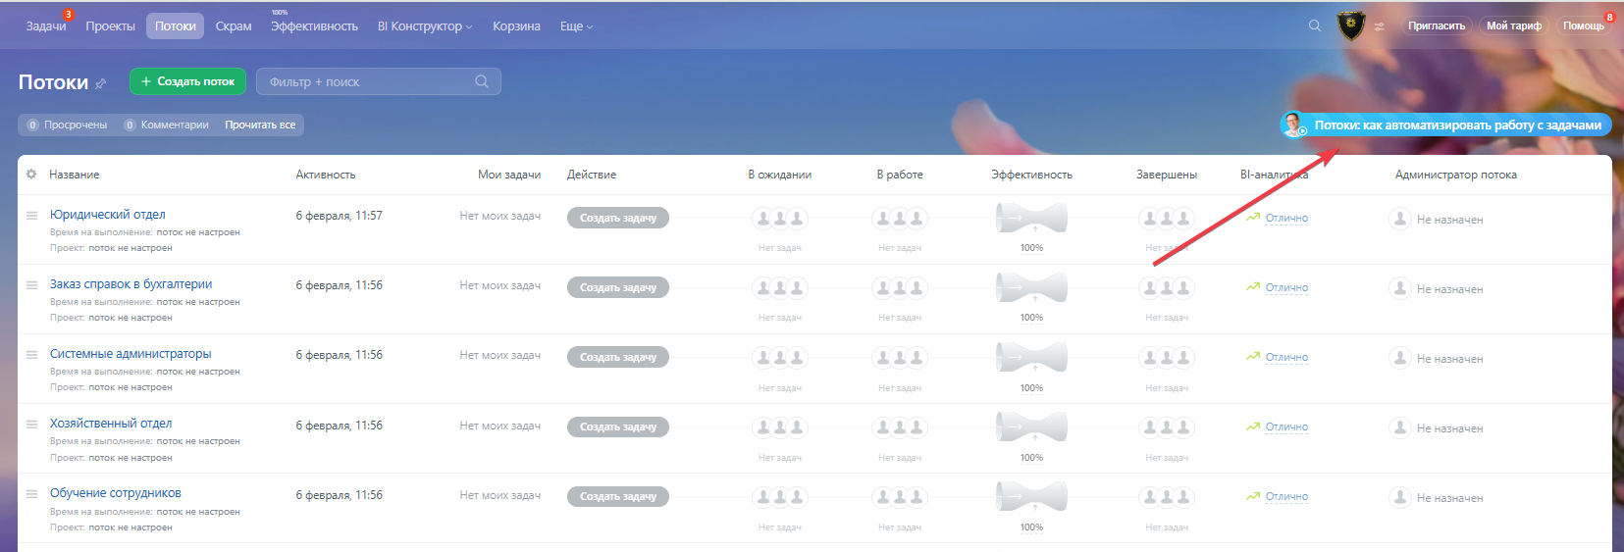The width and height of the screenshot is (1624, 552).
Task: Click administrator avatar for Хозяйственный отдел row
Action: point(1400,427)
